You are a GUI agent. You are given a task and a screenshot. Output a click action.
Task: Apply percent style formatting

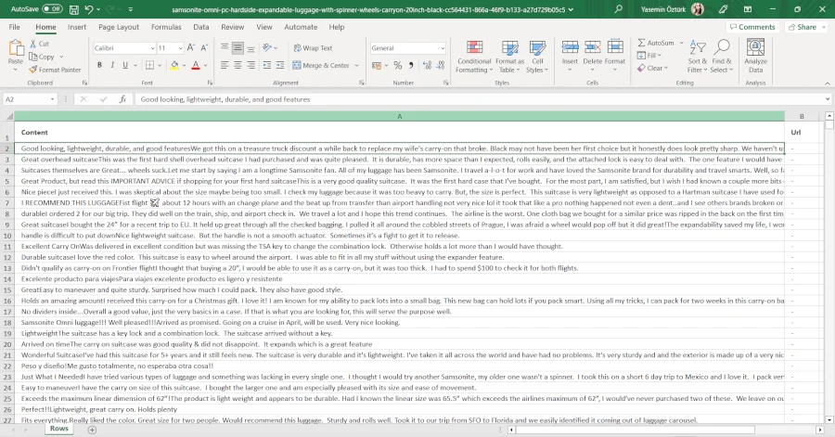coord(398,66)
